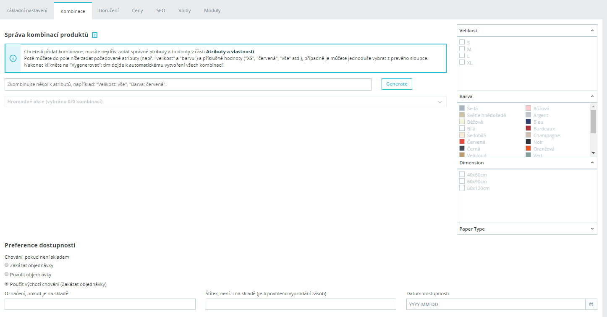Viewport: 607px width, 317px height.
Task: Click the info icon in the blue notice box
Action: (13, 58)
